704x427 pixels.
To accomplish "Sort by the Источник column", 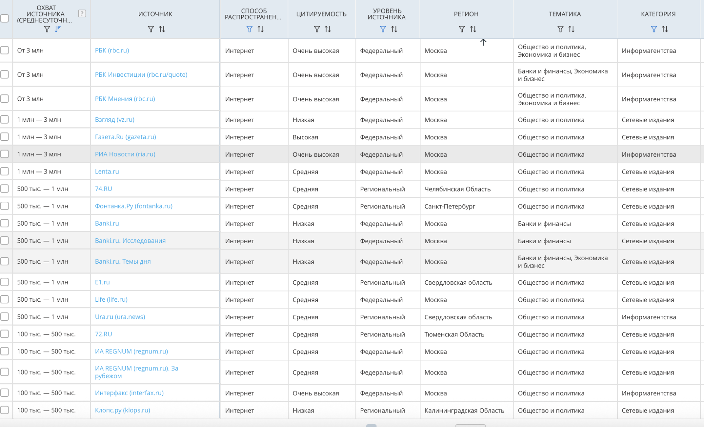I will [x=162, y=29].
